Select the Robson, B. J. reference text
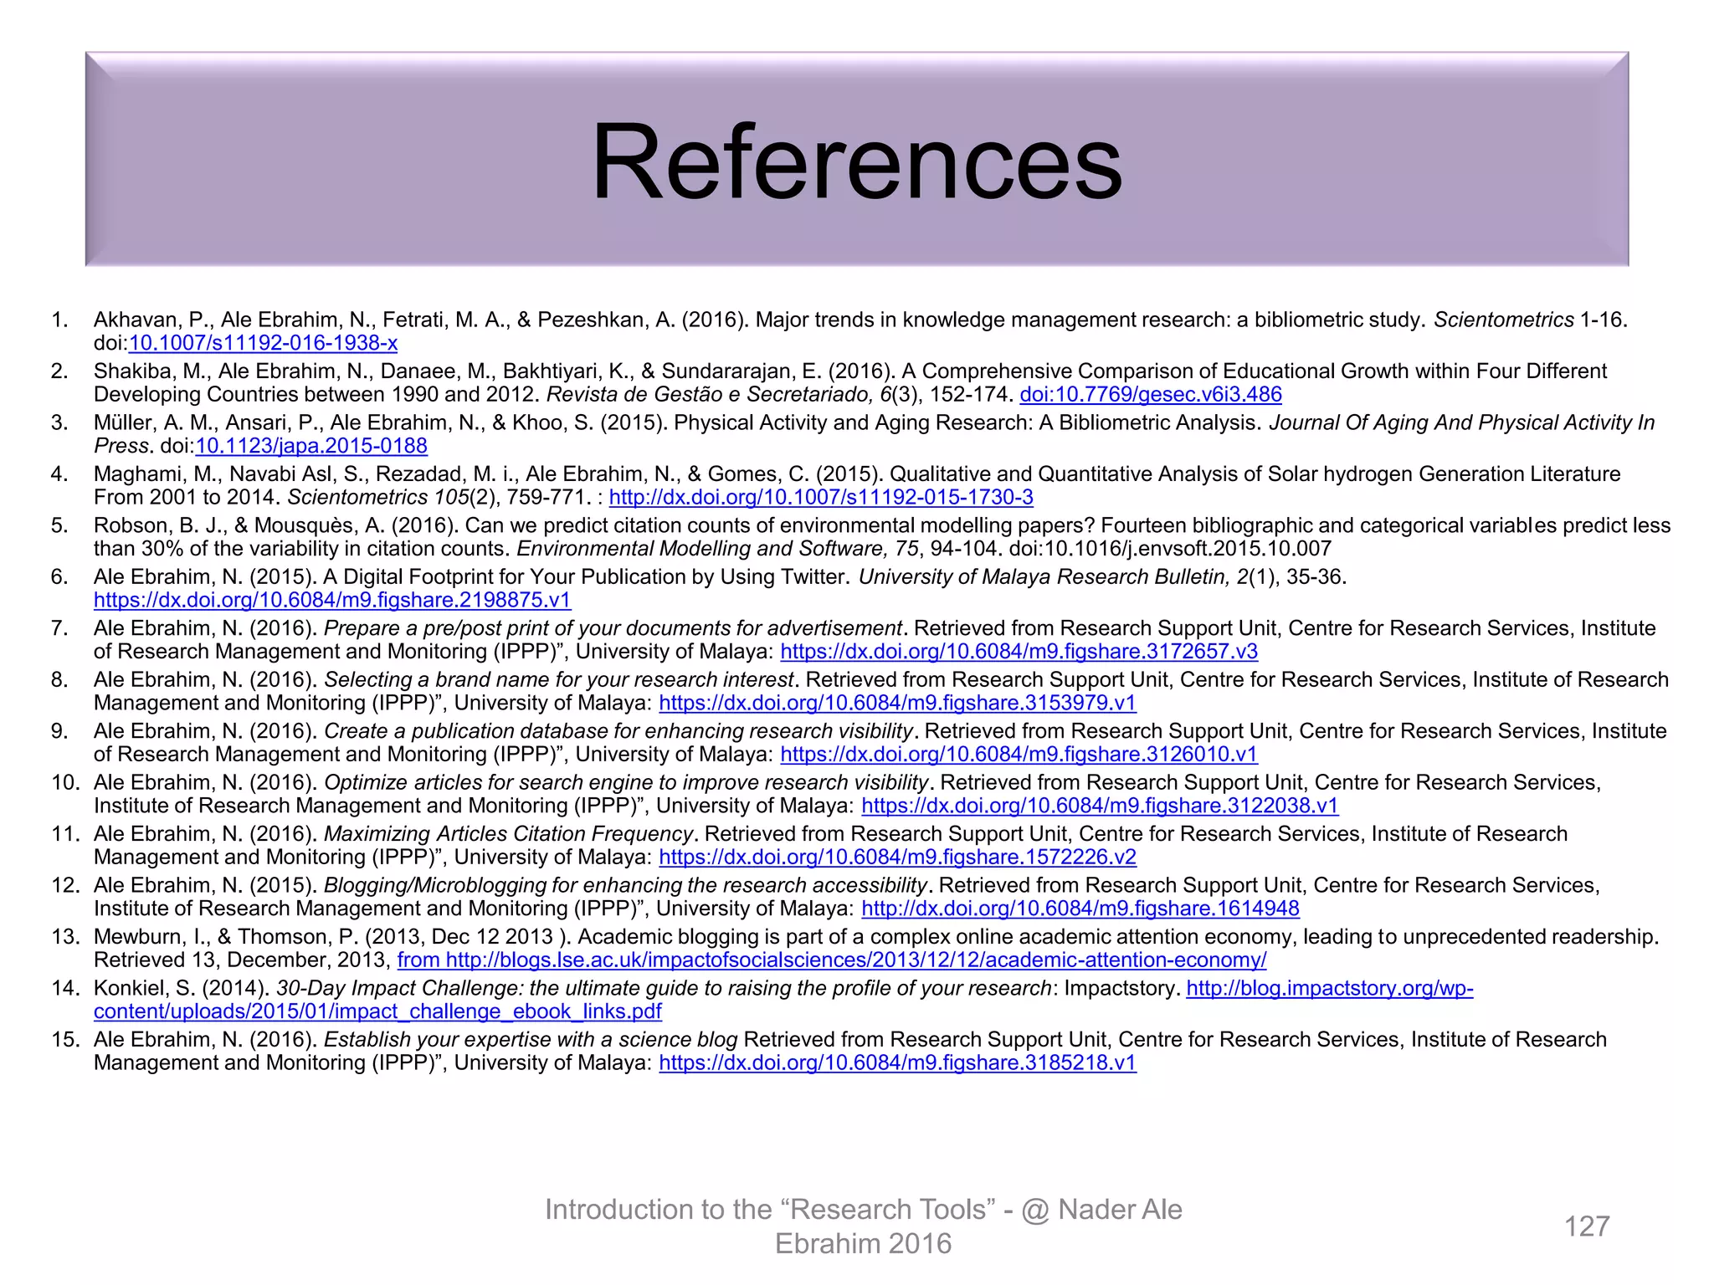The height and width of the screenshot is (1285, 1714). click(x=882, y=537)
